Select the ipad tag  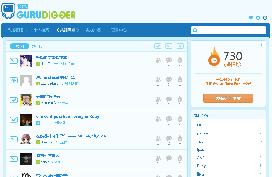tap(201, 149)
